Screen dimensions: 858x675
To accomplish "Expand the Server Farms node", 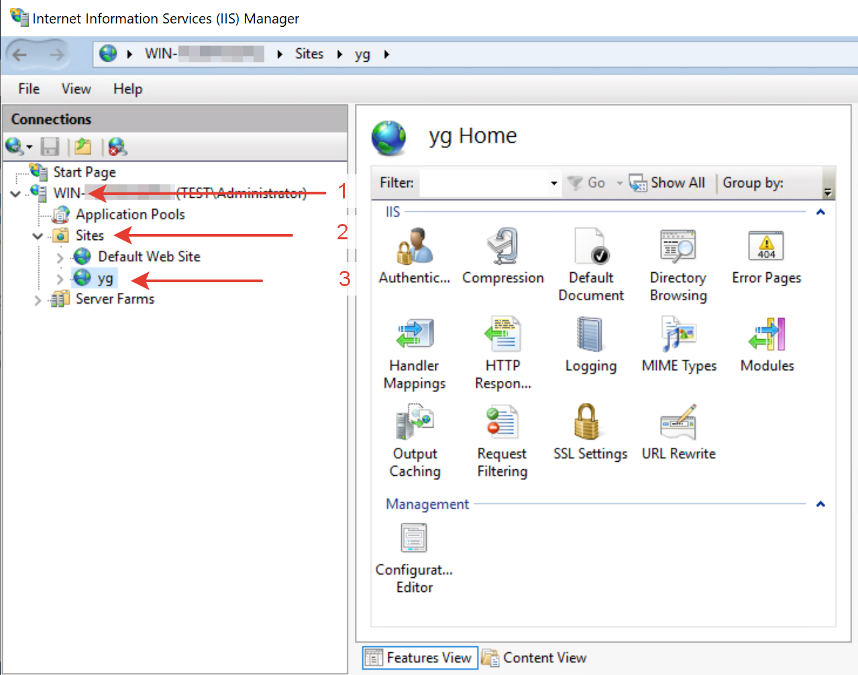I will [38, 300].
